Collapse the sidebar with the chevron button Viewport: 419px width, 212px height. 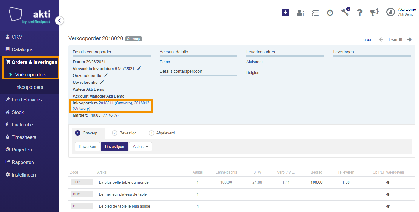click(59, 21)
